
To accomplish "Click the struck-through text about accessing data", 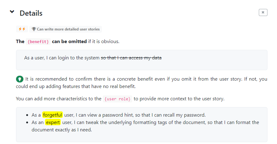I will 131,58.
